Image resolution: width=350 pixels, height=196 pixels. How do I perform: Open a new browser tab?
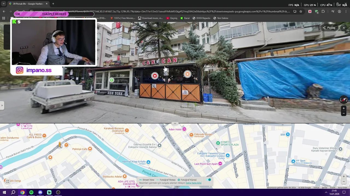tap(53, 4)
